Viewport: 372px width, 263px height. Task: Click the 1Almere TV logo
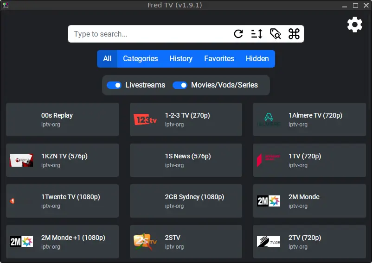coord(269,119)
